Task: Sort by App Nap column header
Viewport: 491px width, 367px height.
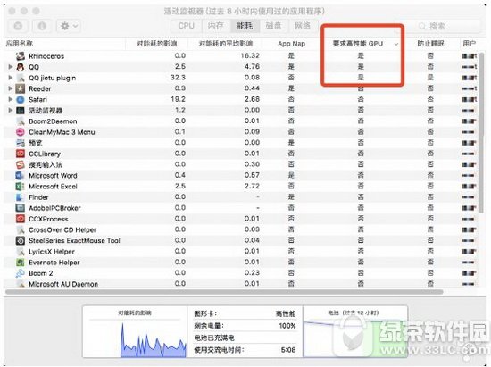Action: pos(292,44)
